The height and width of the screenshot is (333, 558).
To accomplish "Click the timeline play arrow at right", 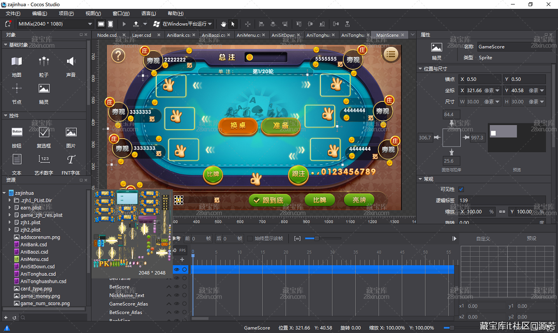I will point(454,239).
